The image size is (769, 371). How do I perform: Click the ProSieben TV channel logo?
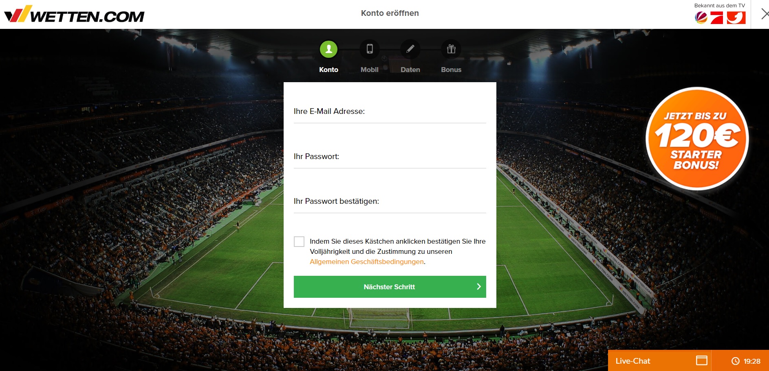(x=716, y=18)
